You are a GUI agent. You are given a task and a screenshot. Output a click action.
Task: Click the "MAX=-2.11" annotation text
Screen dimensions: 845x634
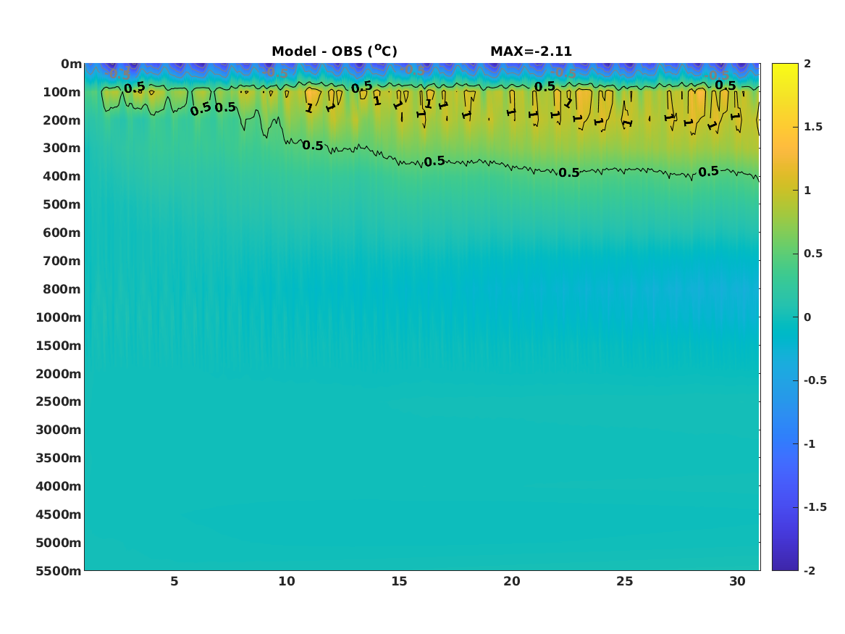pyautogui.click(x=531, y=51)
